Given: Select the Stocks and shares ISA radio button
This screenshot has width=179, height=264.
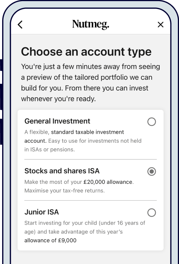Looking at the screenshot, I should pos(151,171).
